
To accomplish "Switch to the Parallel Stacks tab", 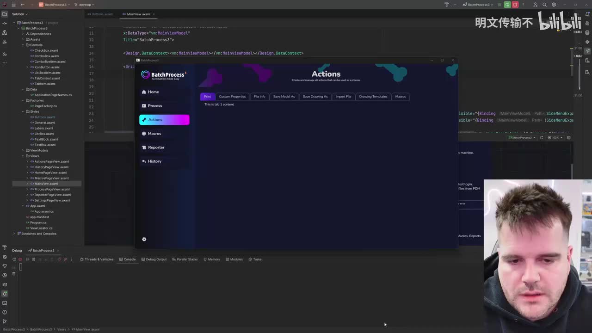I will tap(185, 259).
